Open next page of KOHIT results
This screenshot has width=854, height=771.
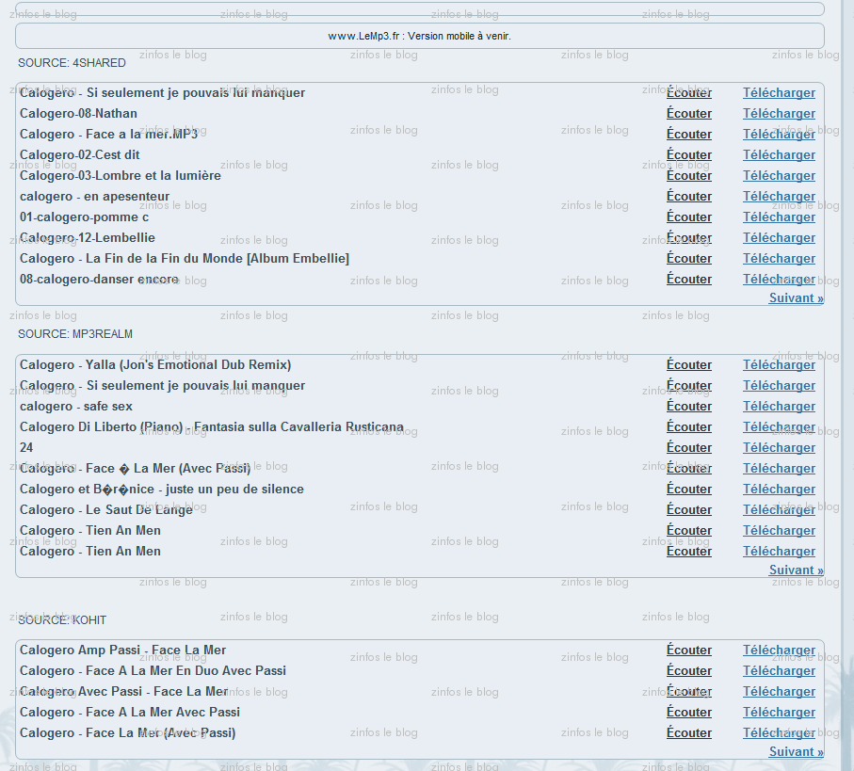click(x=796, y=751)
